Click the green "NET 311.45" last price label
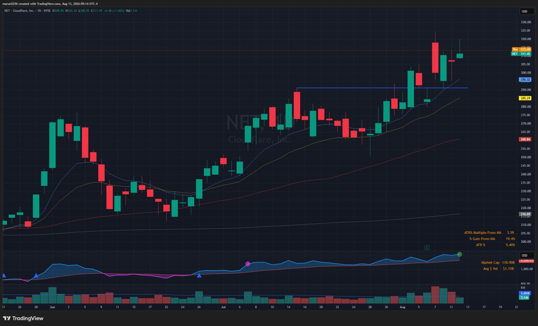The width and height of the screenshot is (538, 326). (522, 54)
